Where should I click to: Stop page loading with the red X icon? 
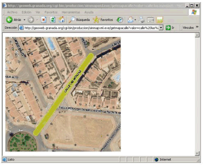43,20
